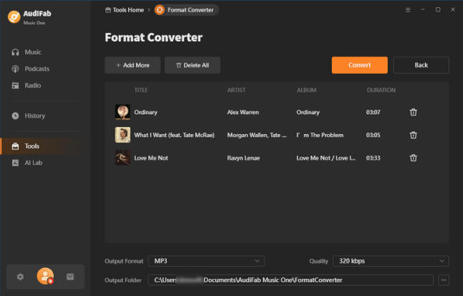Open the user profile avatar
463x296 pixels.
click(x=45, y=276)
